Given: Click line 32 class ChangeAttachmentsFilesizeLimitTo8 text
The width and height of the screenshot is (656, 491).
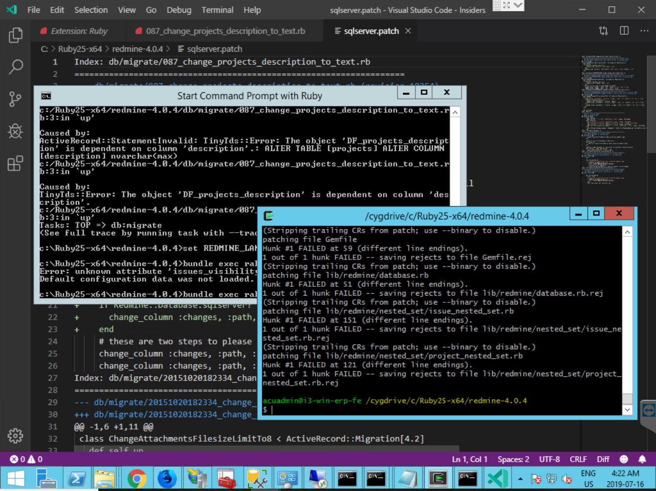Looking at the screenshot, I should 251,438.
